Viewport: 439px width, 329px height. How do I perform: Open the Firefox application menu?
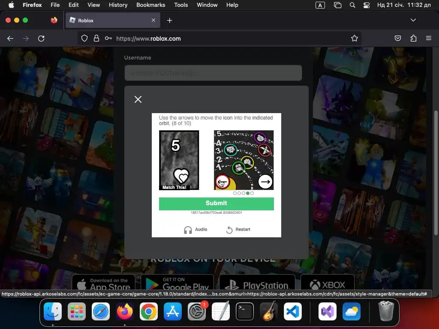click(429, 38)
